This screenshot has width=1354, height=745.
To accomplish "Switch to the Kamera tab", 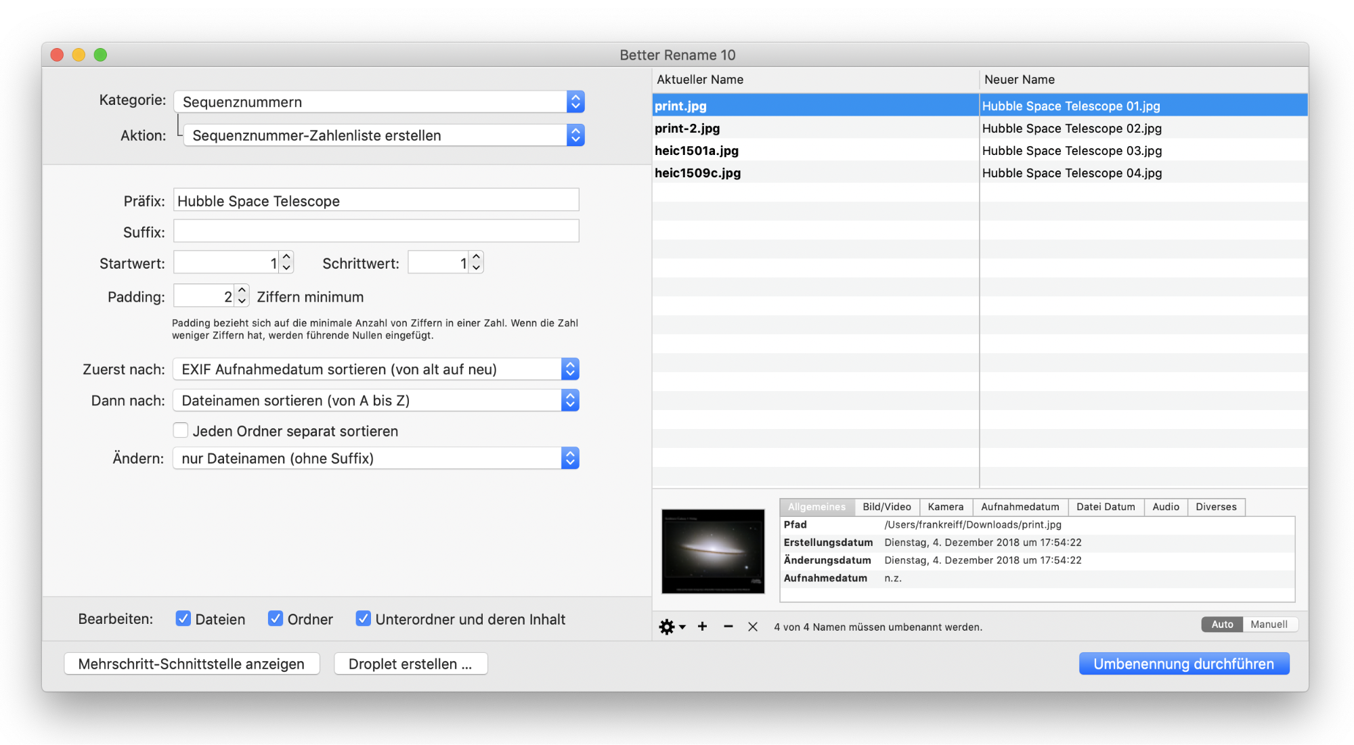I will [x=945, y=507].
